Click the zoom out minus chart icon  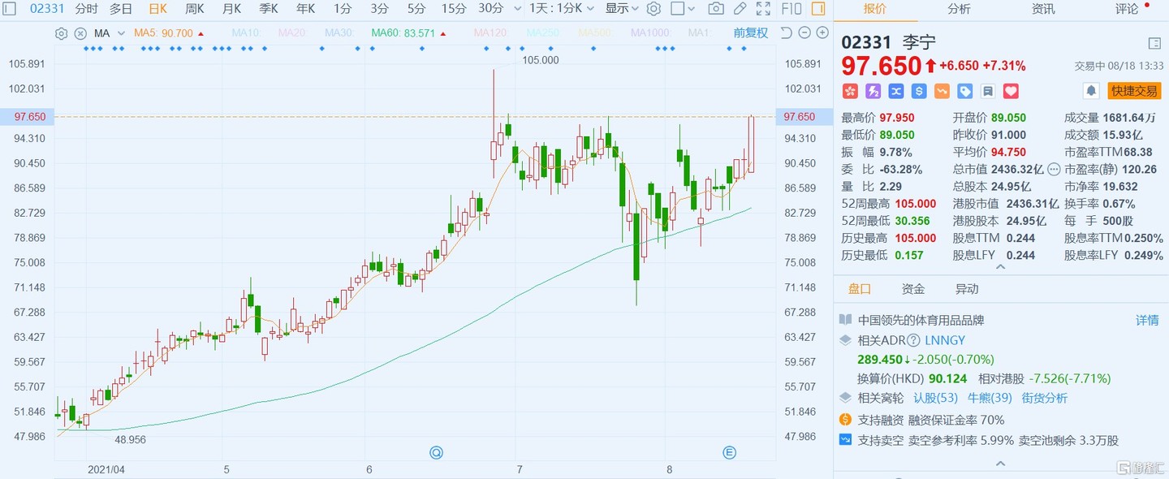tap(804, 33)
